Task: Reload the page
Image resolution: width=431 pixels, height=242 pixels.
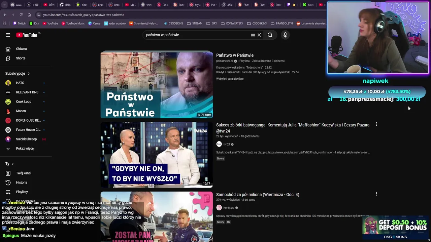Action: point(21,15)
